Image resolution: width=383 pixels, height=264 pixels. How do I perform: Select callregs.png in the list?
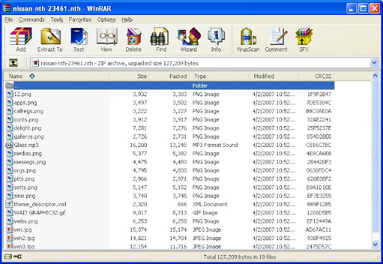click(x=29, y=111)
